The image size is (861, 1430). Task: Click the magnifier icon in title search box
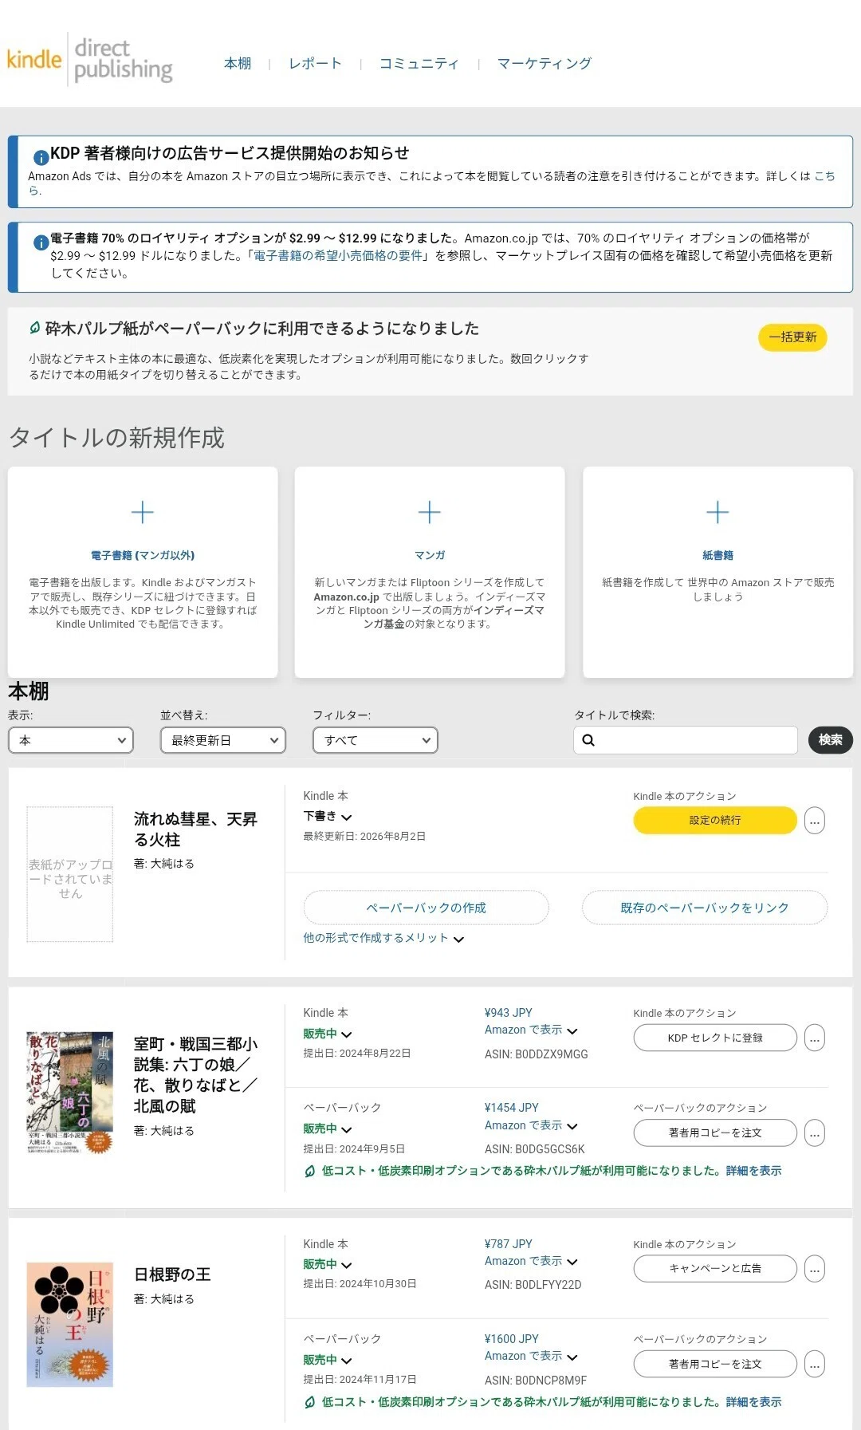click(x=588, y=740)
